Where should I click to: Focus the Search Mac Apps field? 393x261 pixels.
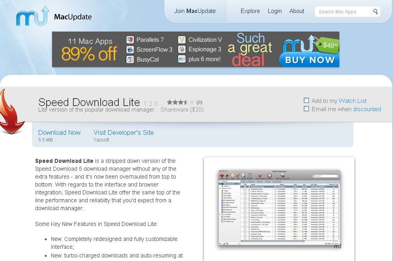tap(342, 11)
